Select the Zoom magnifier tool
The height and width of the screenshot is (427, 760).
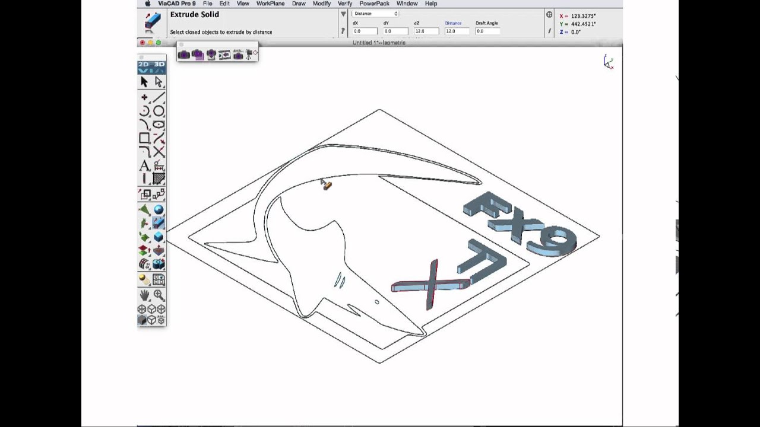coord(159,295)
